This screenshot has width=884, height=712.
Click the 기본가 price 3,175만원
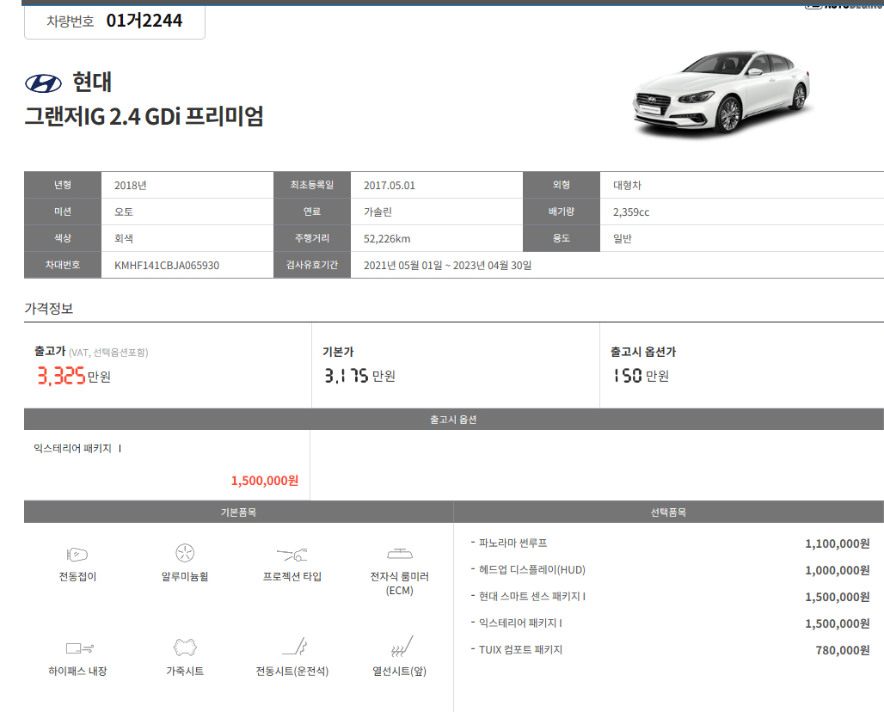(359, 376)
